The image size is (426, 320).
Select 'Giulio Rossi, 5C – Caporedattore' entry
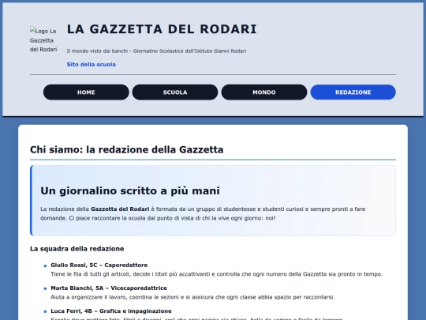tap(99, 265)
